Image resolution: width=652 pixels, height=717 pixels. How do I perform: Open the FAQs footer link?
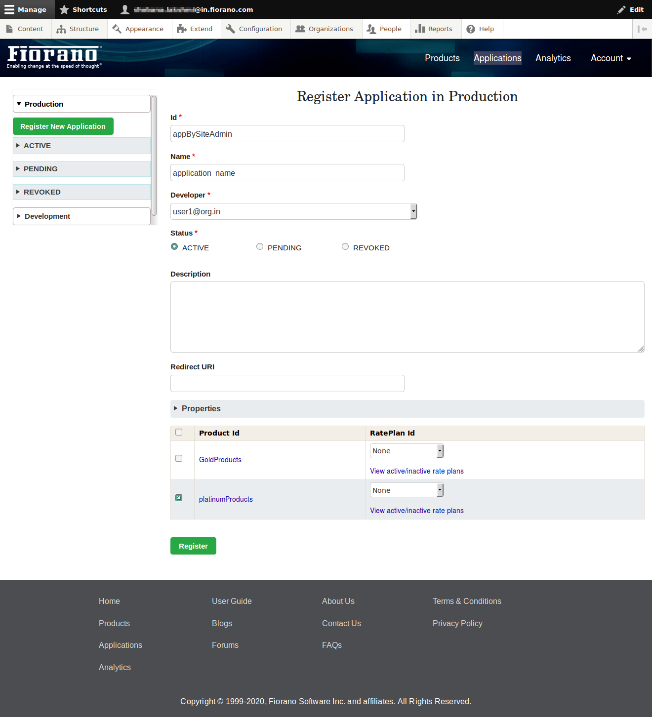click(332, 645)
